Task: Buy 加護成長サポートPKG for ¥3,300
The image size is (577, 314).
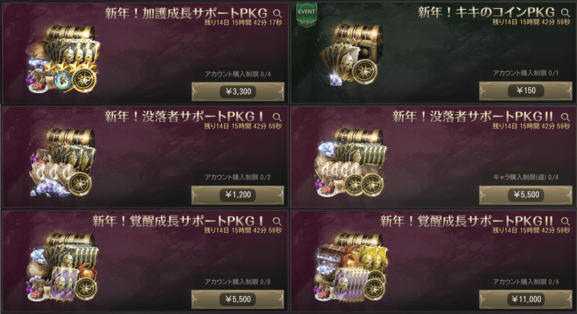Action: pos(238,92)
